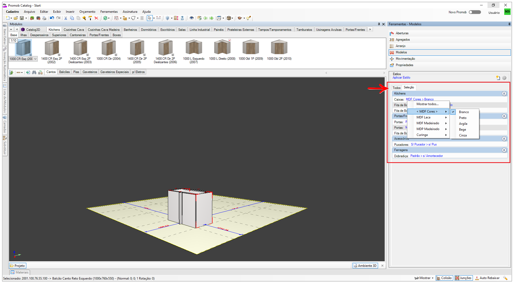Click the eye visibility icon in toolbar
Image resolution: width=513 pixels, height=283 pixels.
pyautogui.click(x=191, y=18)
